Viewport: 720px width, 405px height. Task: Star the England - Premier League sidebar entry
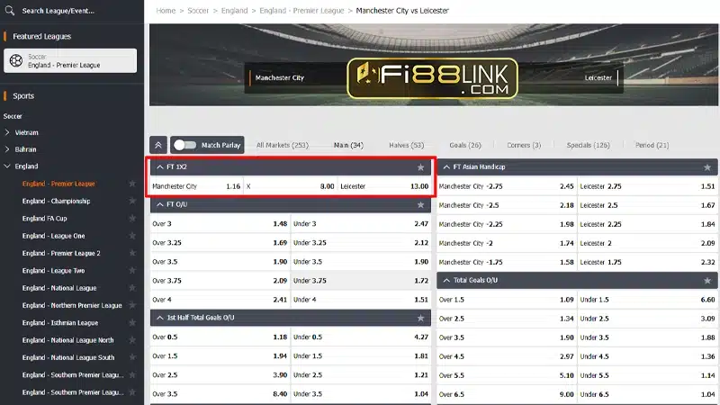pos(132,184)
